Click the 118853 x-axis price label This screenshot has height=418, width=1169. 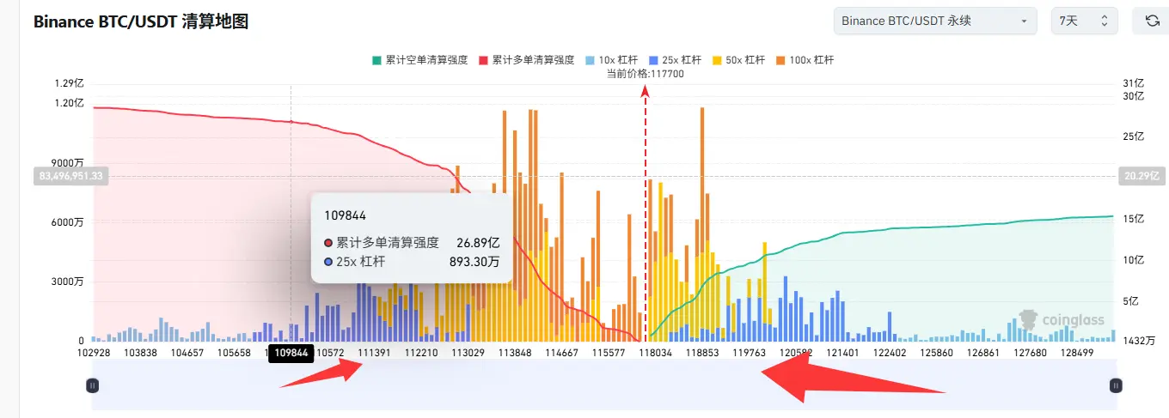[x=702, y=353]
